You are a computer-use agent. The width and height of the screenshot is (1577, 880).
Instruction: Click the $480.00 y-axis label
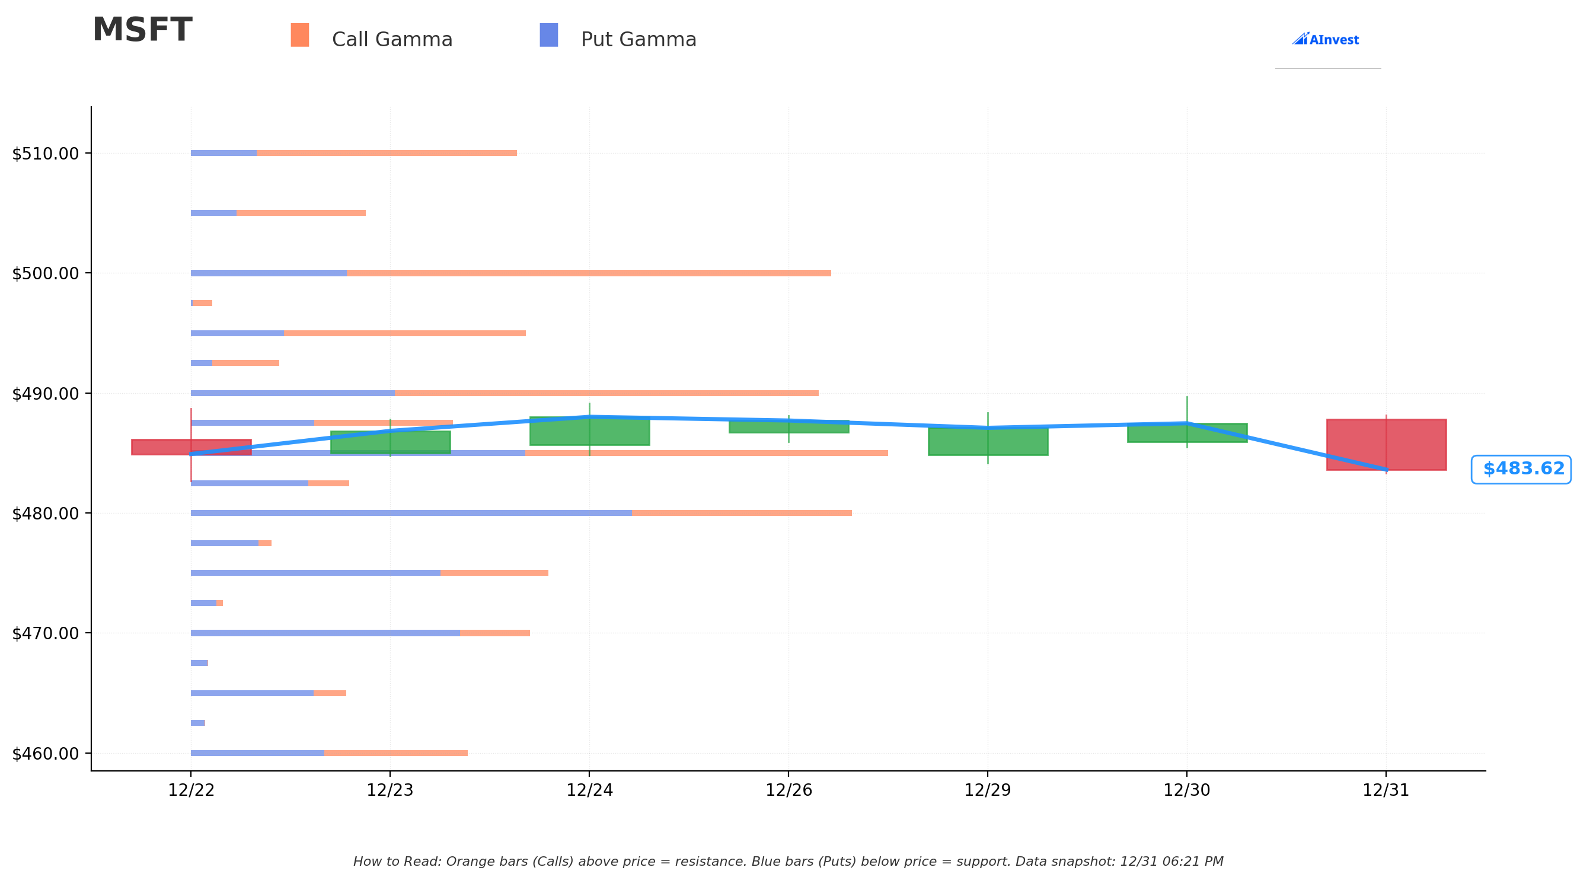[46, 513]
